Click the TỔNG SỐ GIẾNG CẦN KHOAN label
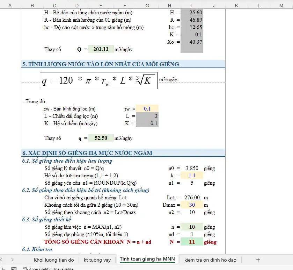This screenshot has width=293, height=270. (x=98, y=242)
